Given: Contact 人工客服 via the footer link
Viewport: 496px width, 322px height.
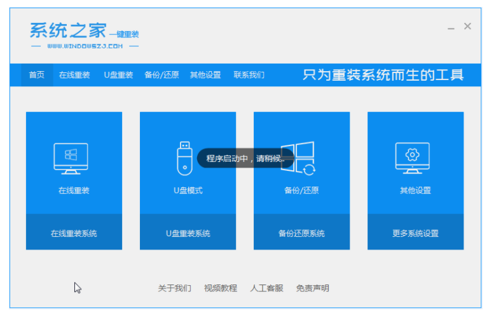Looking at the screenshot, I should (266, 288).
